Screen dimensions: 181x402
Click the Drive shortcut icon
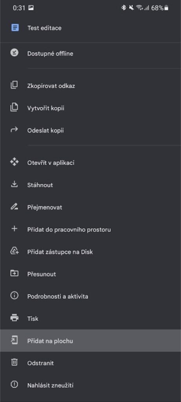pyautogui.click(x=15, y=251)
